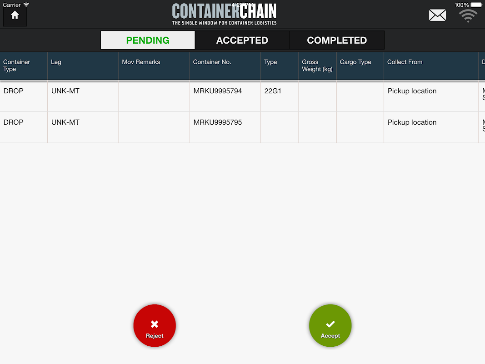Screen dimensions: 485x364
Task: Tap the large WiFi connectivity icon
Action: pos(468,16)
